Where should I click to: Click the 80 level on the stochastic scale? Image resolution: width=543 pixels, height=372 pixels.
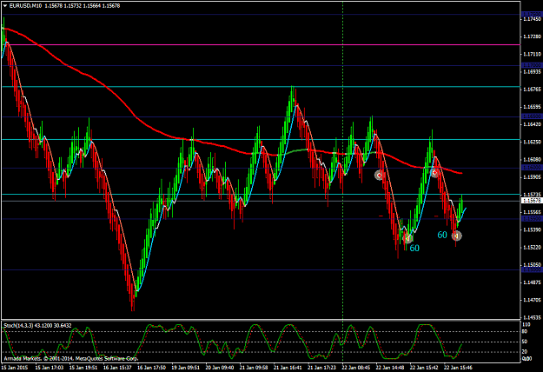pyautogui.click(x=525, y=331)
